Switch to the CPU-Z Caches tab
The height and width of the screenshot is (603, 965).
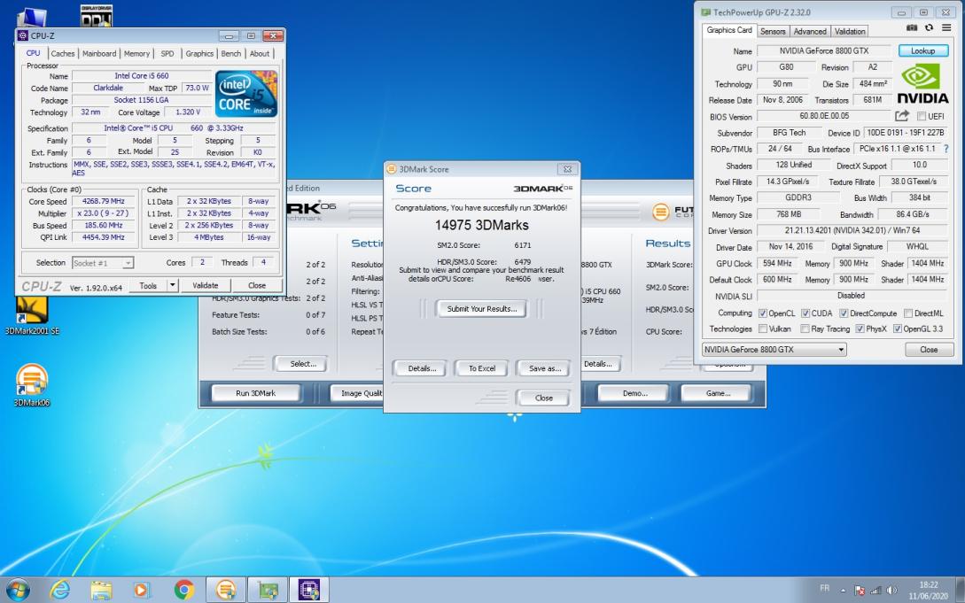point(62,53)
